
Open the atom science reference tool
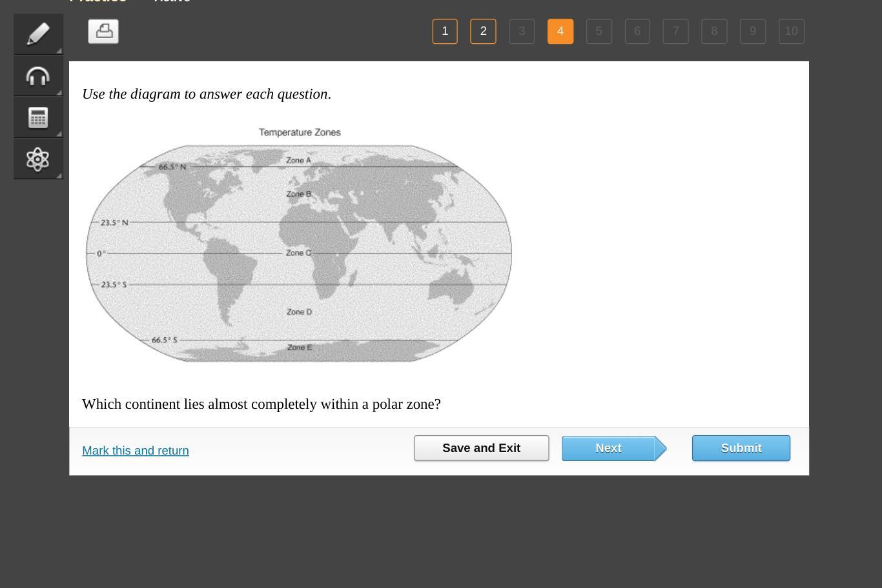(38, 159)
